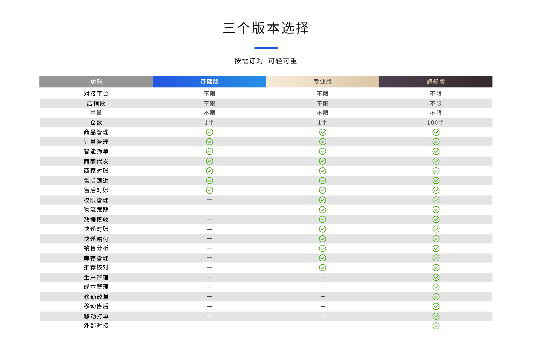Click the 三个版本选择 page title
Screen dimensions: 533x339
pyautogui.click(x=266, y=28)
